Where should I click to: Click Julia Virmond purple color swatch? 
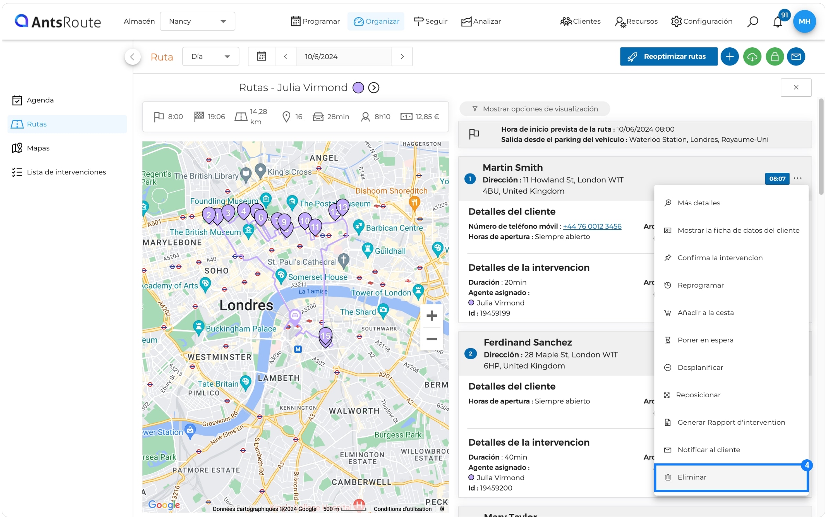(358, 88)
